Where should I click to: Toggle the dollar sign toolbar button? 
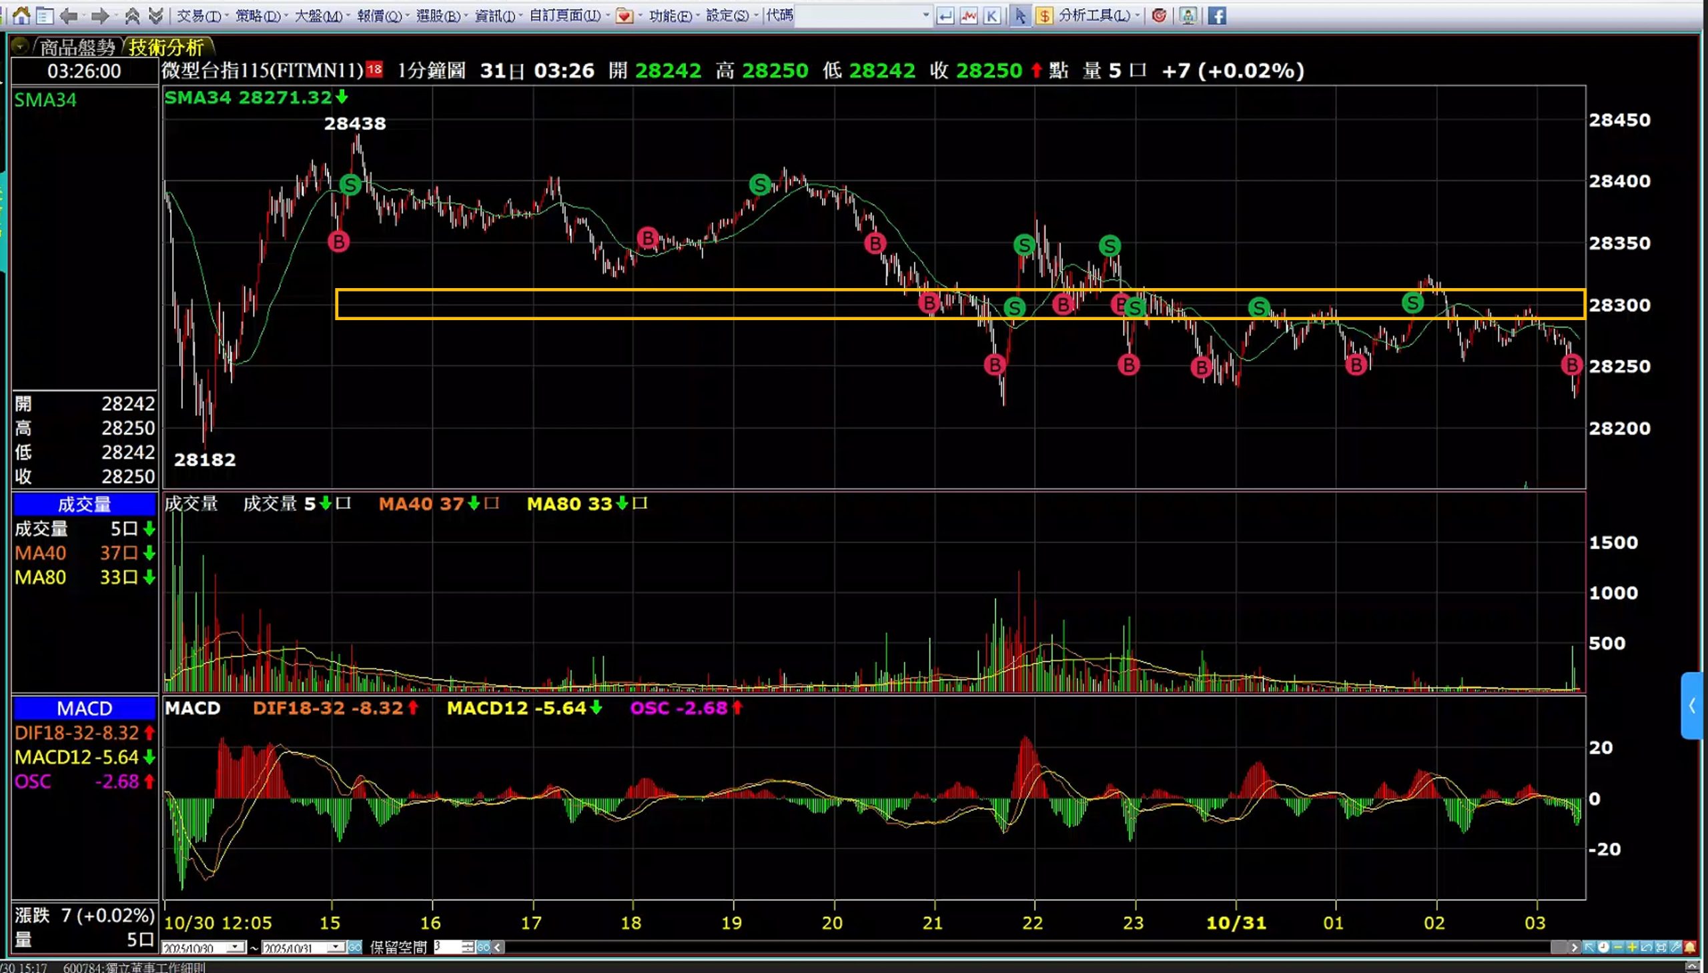(x=1043, y=15)
